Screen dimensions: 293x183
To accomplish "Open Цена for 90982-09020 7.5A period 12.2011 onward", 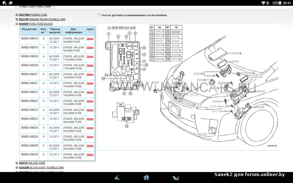I will 90,66.
